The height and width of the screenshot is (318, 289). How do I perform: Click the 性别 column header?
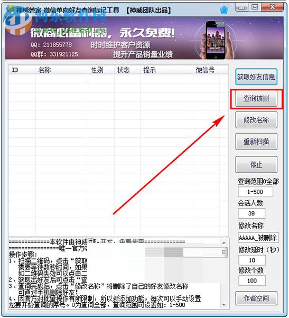pos(101,70)
